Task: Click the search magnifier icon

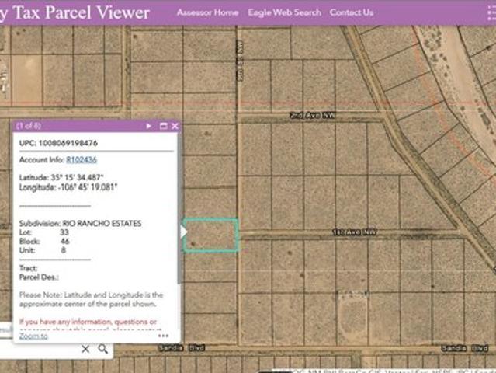Action: coord(103,350)
